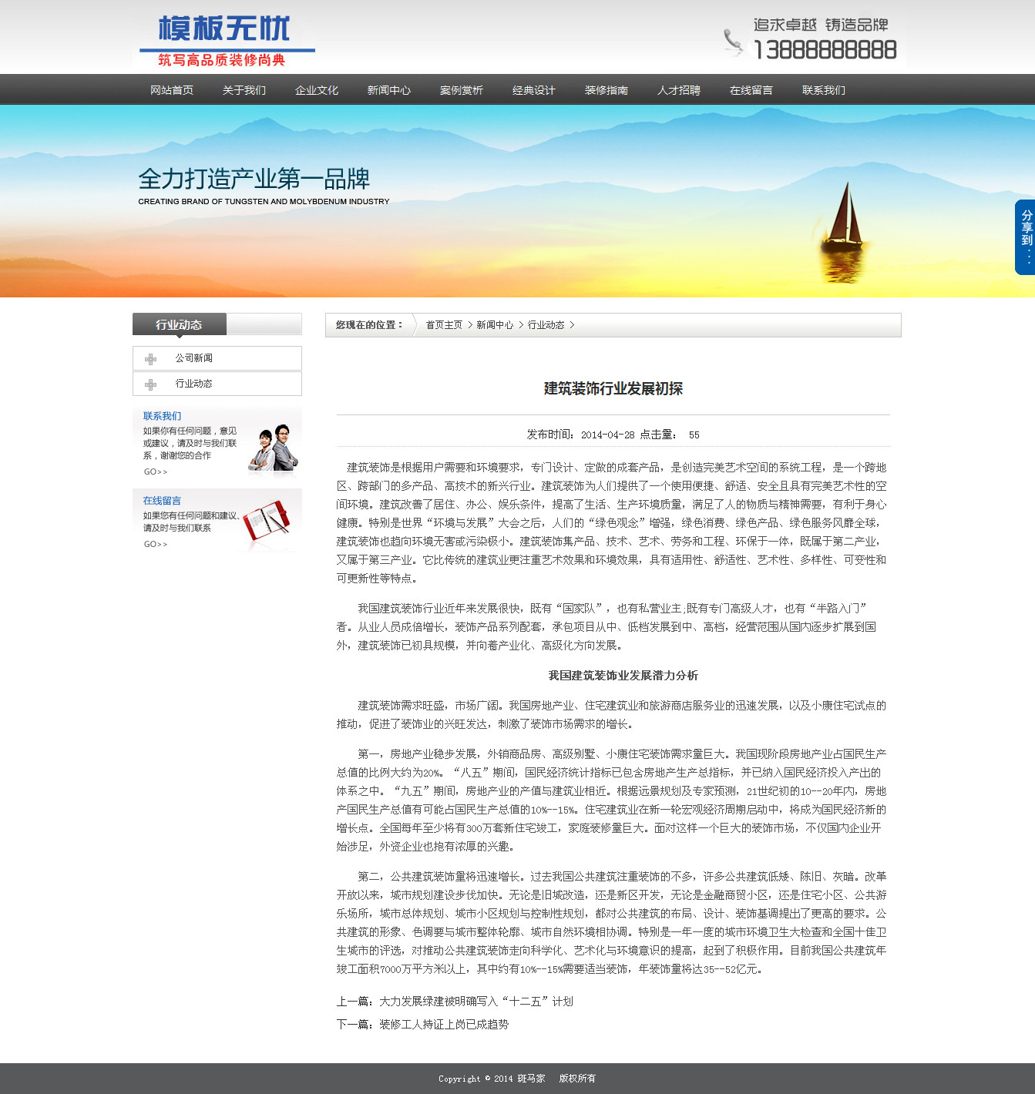
Task: Click the two-person image in 联系我们
Action: (274, 448)
